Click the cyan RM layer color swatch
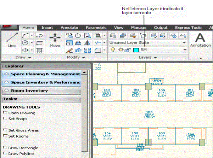The image size is (213, 158). click(136, 50)
